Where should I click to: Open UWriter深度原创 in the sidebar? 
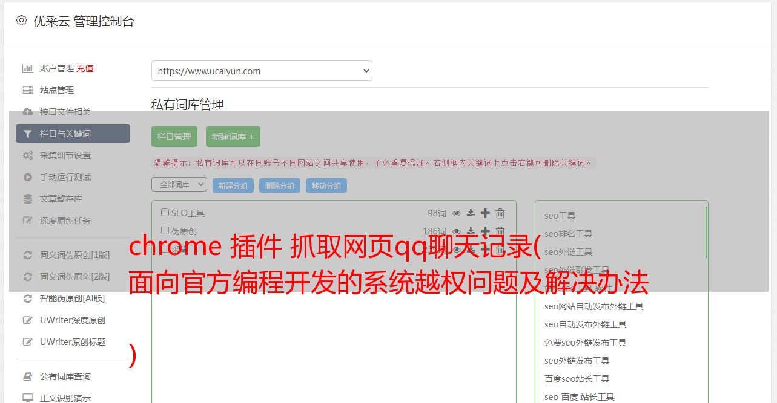pyautogui.click(x=73, y=320)
